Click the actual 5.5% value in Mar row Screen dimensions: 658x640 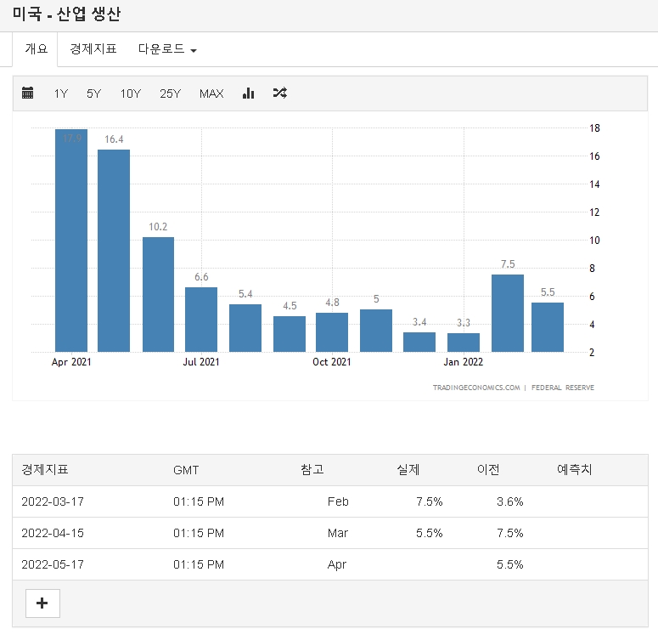tap(430, 533)
